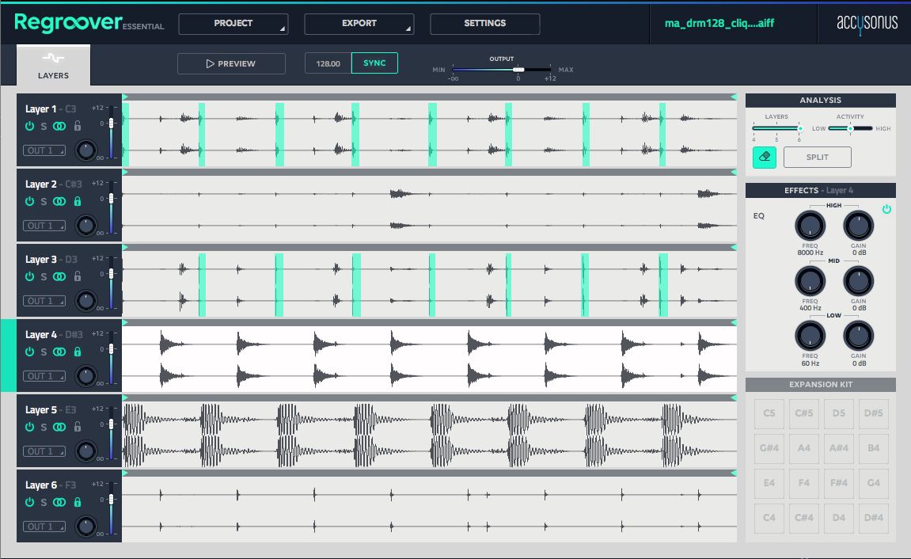Adjust the ACTIVITY slider

point(850,128)
